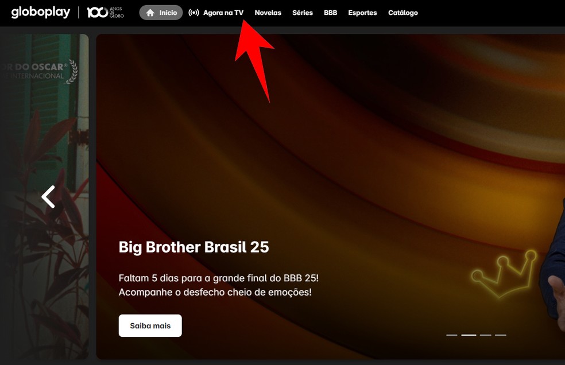Open the Novelas menu item
This screenshot has height=365, width=565.
point(268,13)
